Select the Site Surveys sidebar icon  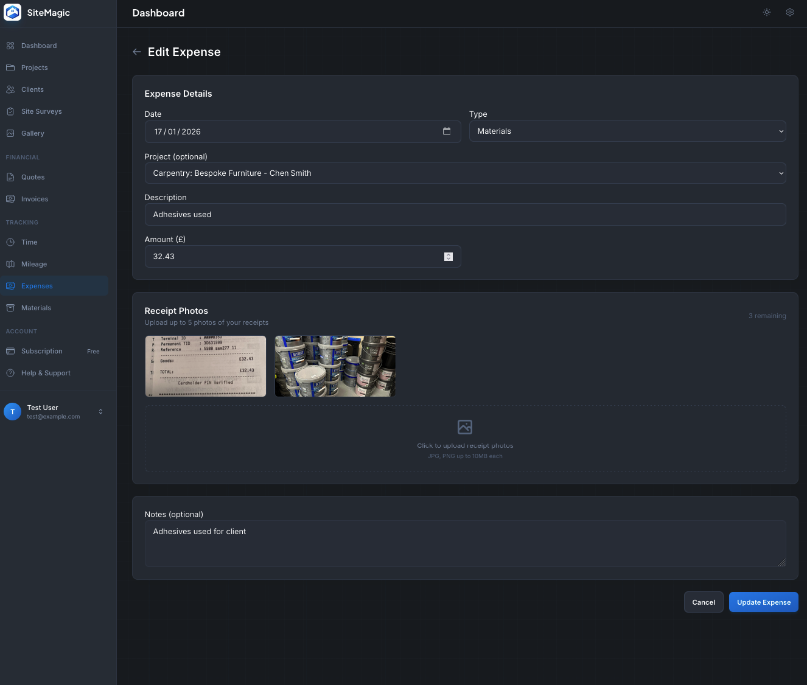[x=10, y=111]
